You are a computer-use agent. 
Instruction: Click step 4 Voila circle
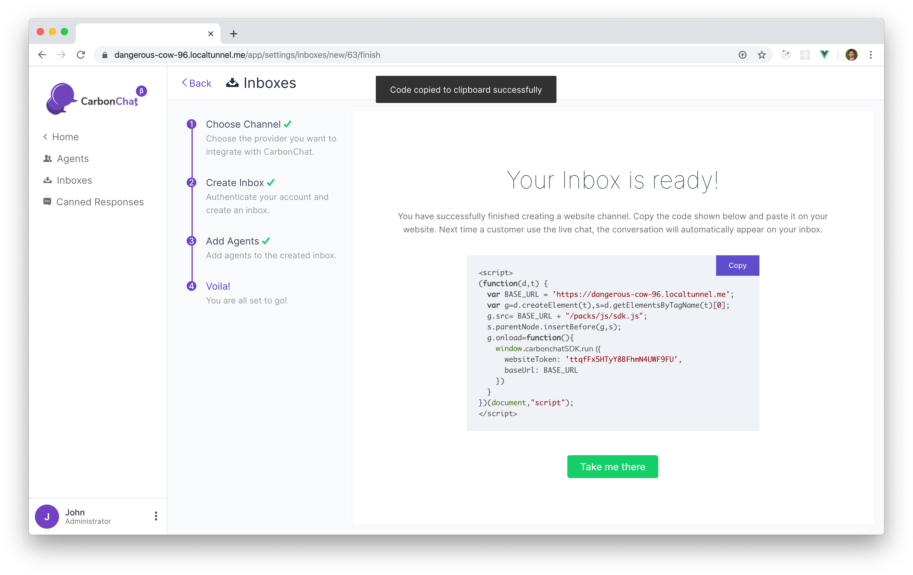click(192, 286)
